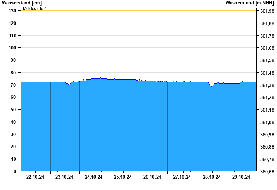Click the Wasserstand [m NHN] axis title

coord(250,3)
